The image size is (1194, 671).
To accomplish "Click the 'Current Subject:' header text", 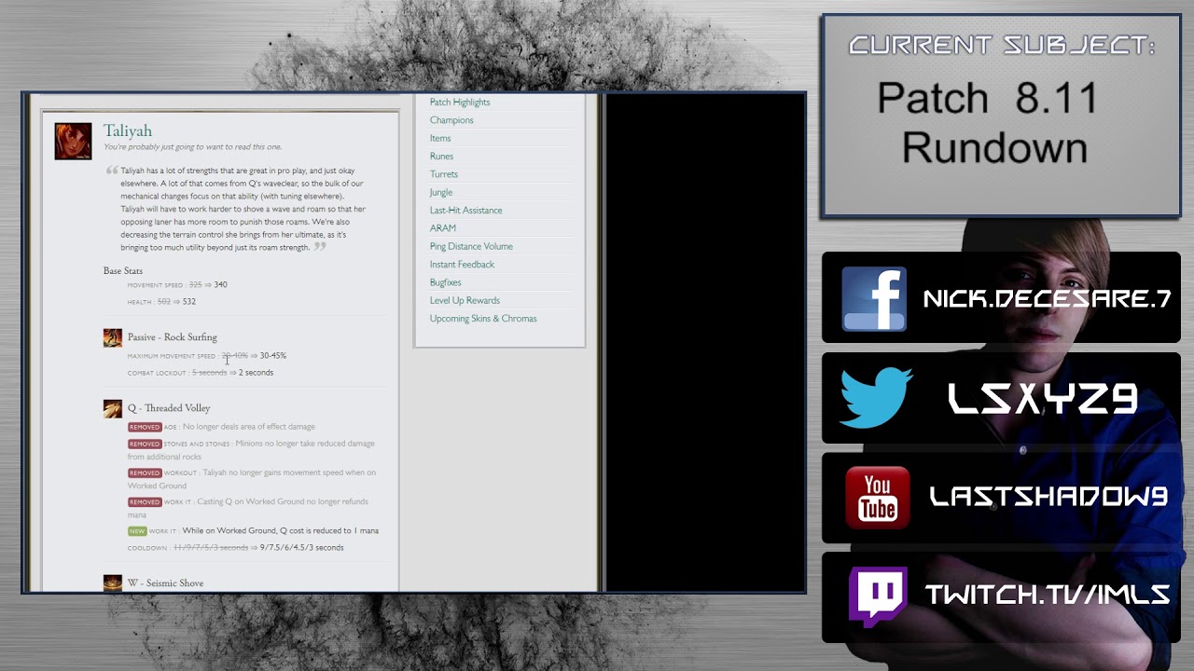I will pos(1001,45).
